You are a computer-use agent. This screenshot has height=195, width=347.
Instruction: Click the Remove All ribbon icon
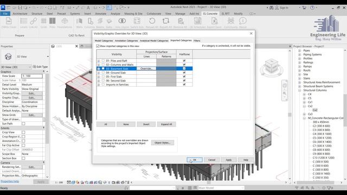[x=181, y=21]
